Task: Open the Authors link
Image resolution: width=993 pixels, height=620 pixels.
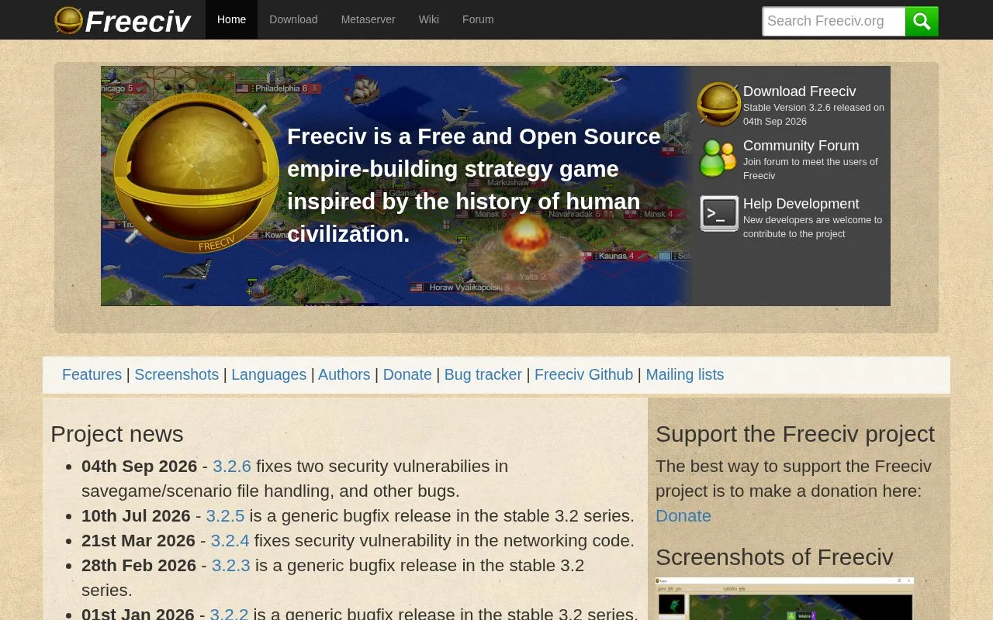Action: 344,374
